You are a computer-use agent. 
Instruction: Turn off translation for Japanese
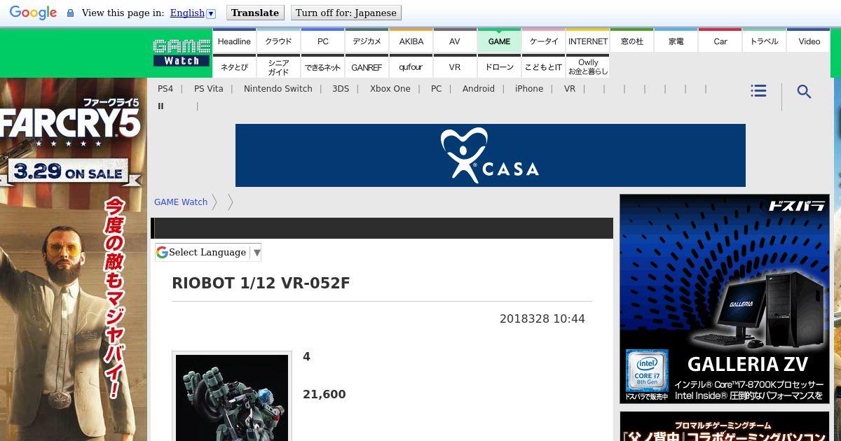[x=346, y=13]
